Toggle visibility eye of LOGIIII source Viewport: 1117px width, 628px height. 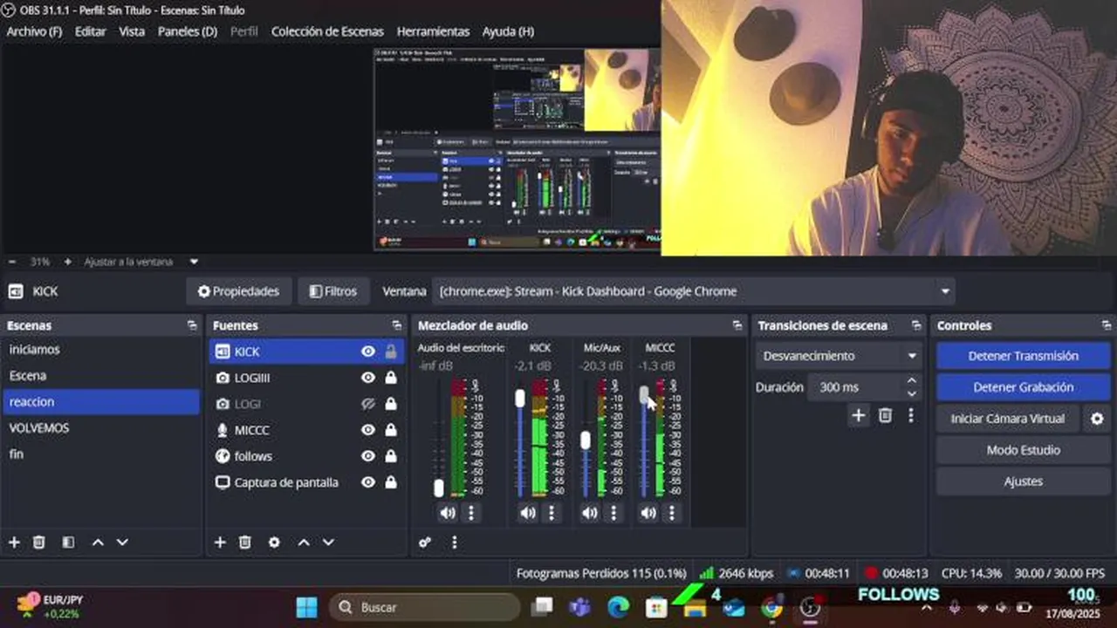pyautogui.click(x=368, y=378)
